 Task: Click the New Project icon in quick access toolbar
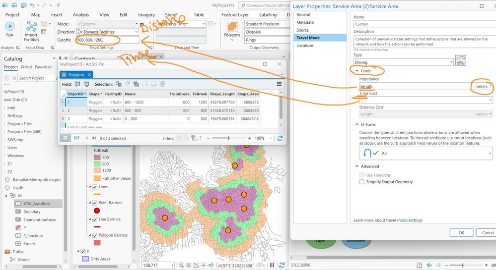pyautogui.click(x=5, y=5)
